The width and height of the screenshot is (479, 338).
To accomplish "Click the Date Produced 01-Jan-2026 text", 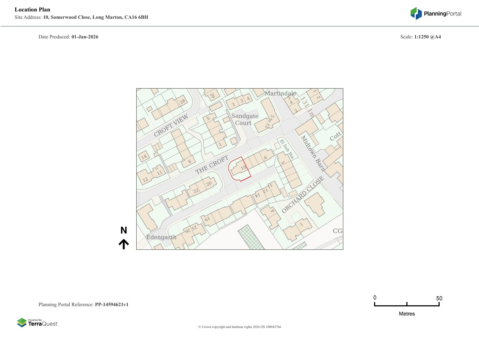I will (x=69, y=36).
